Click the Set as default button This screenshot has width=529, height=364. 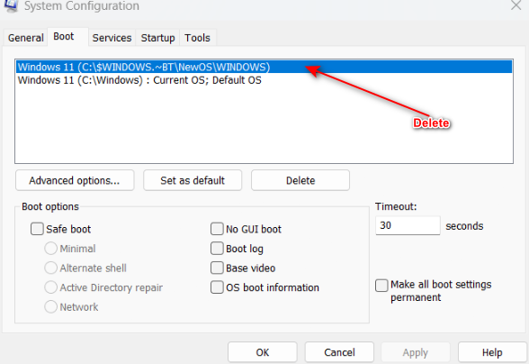[x=193, y=180]
